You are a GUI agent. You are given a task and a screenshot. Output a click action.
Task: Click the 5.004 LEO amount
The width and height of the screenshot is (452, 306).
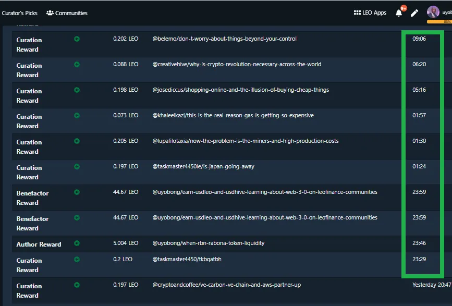[x=126, y=243]
